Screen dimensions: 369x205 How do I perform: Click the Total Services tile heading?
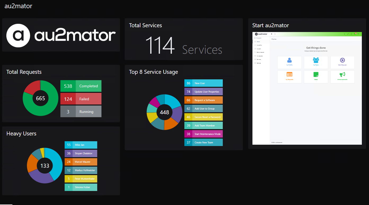(x=145, y=25)
